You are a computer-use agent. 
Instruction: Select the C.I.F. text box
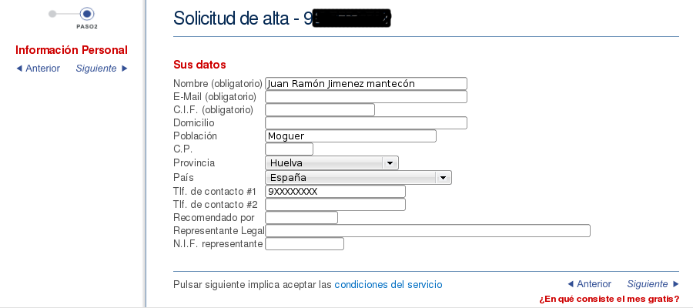click(x=320, y=110)
